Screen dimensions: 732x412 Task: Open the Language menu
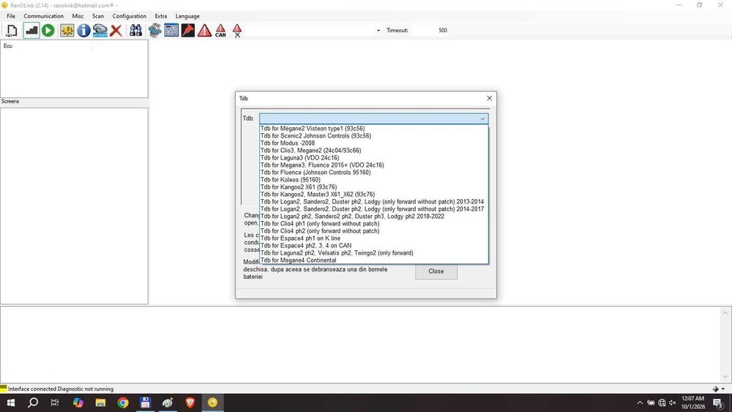click(187, 16)
